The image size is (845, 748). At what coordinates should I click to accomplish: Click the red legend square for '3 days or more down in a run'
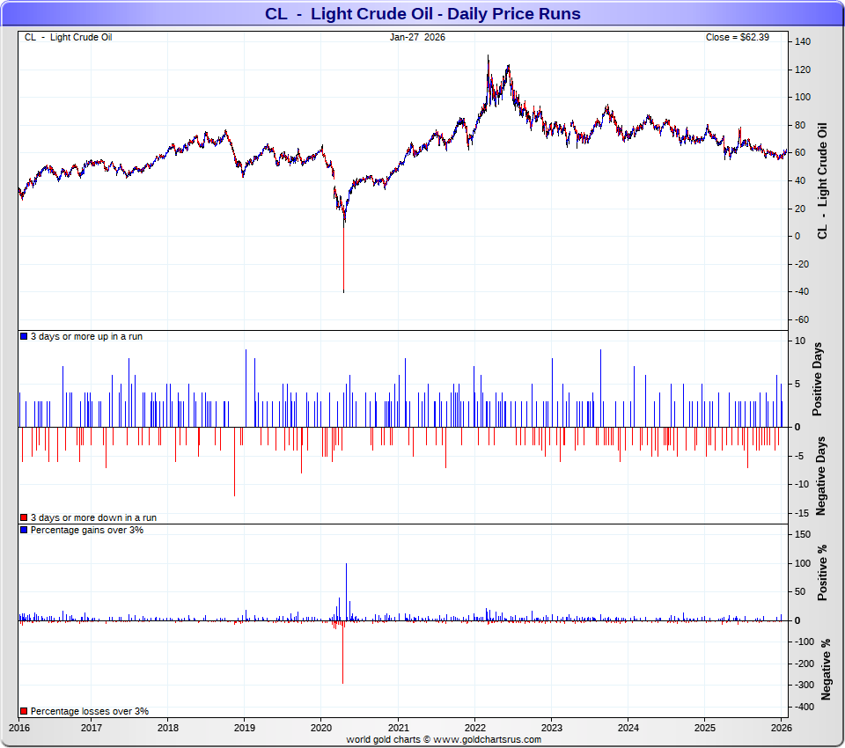(x=24, y=517)
